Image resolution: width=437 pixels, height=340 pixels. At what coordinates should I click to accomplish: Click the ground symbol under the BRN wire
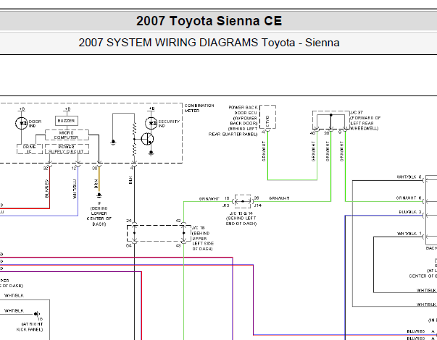coord(99,195)
